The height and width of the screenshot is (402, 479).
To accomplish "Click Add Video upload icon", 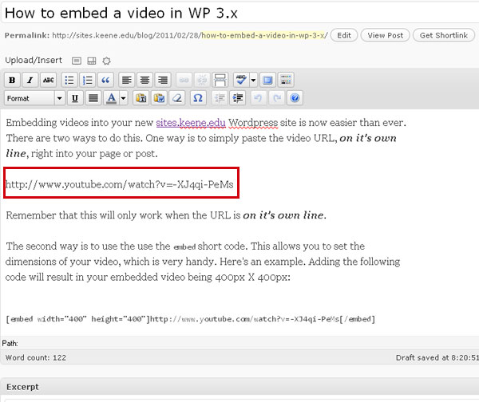I will coord(92,61).
